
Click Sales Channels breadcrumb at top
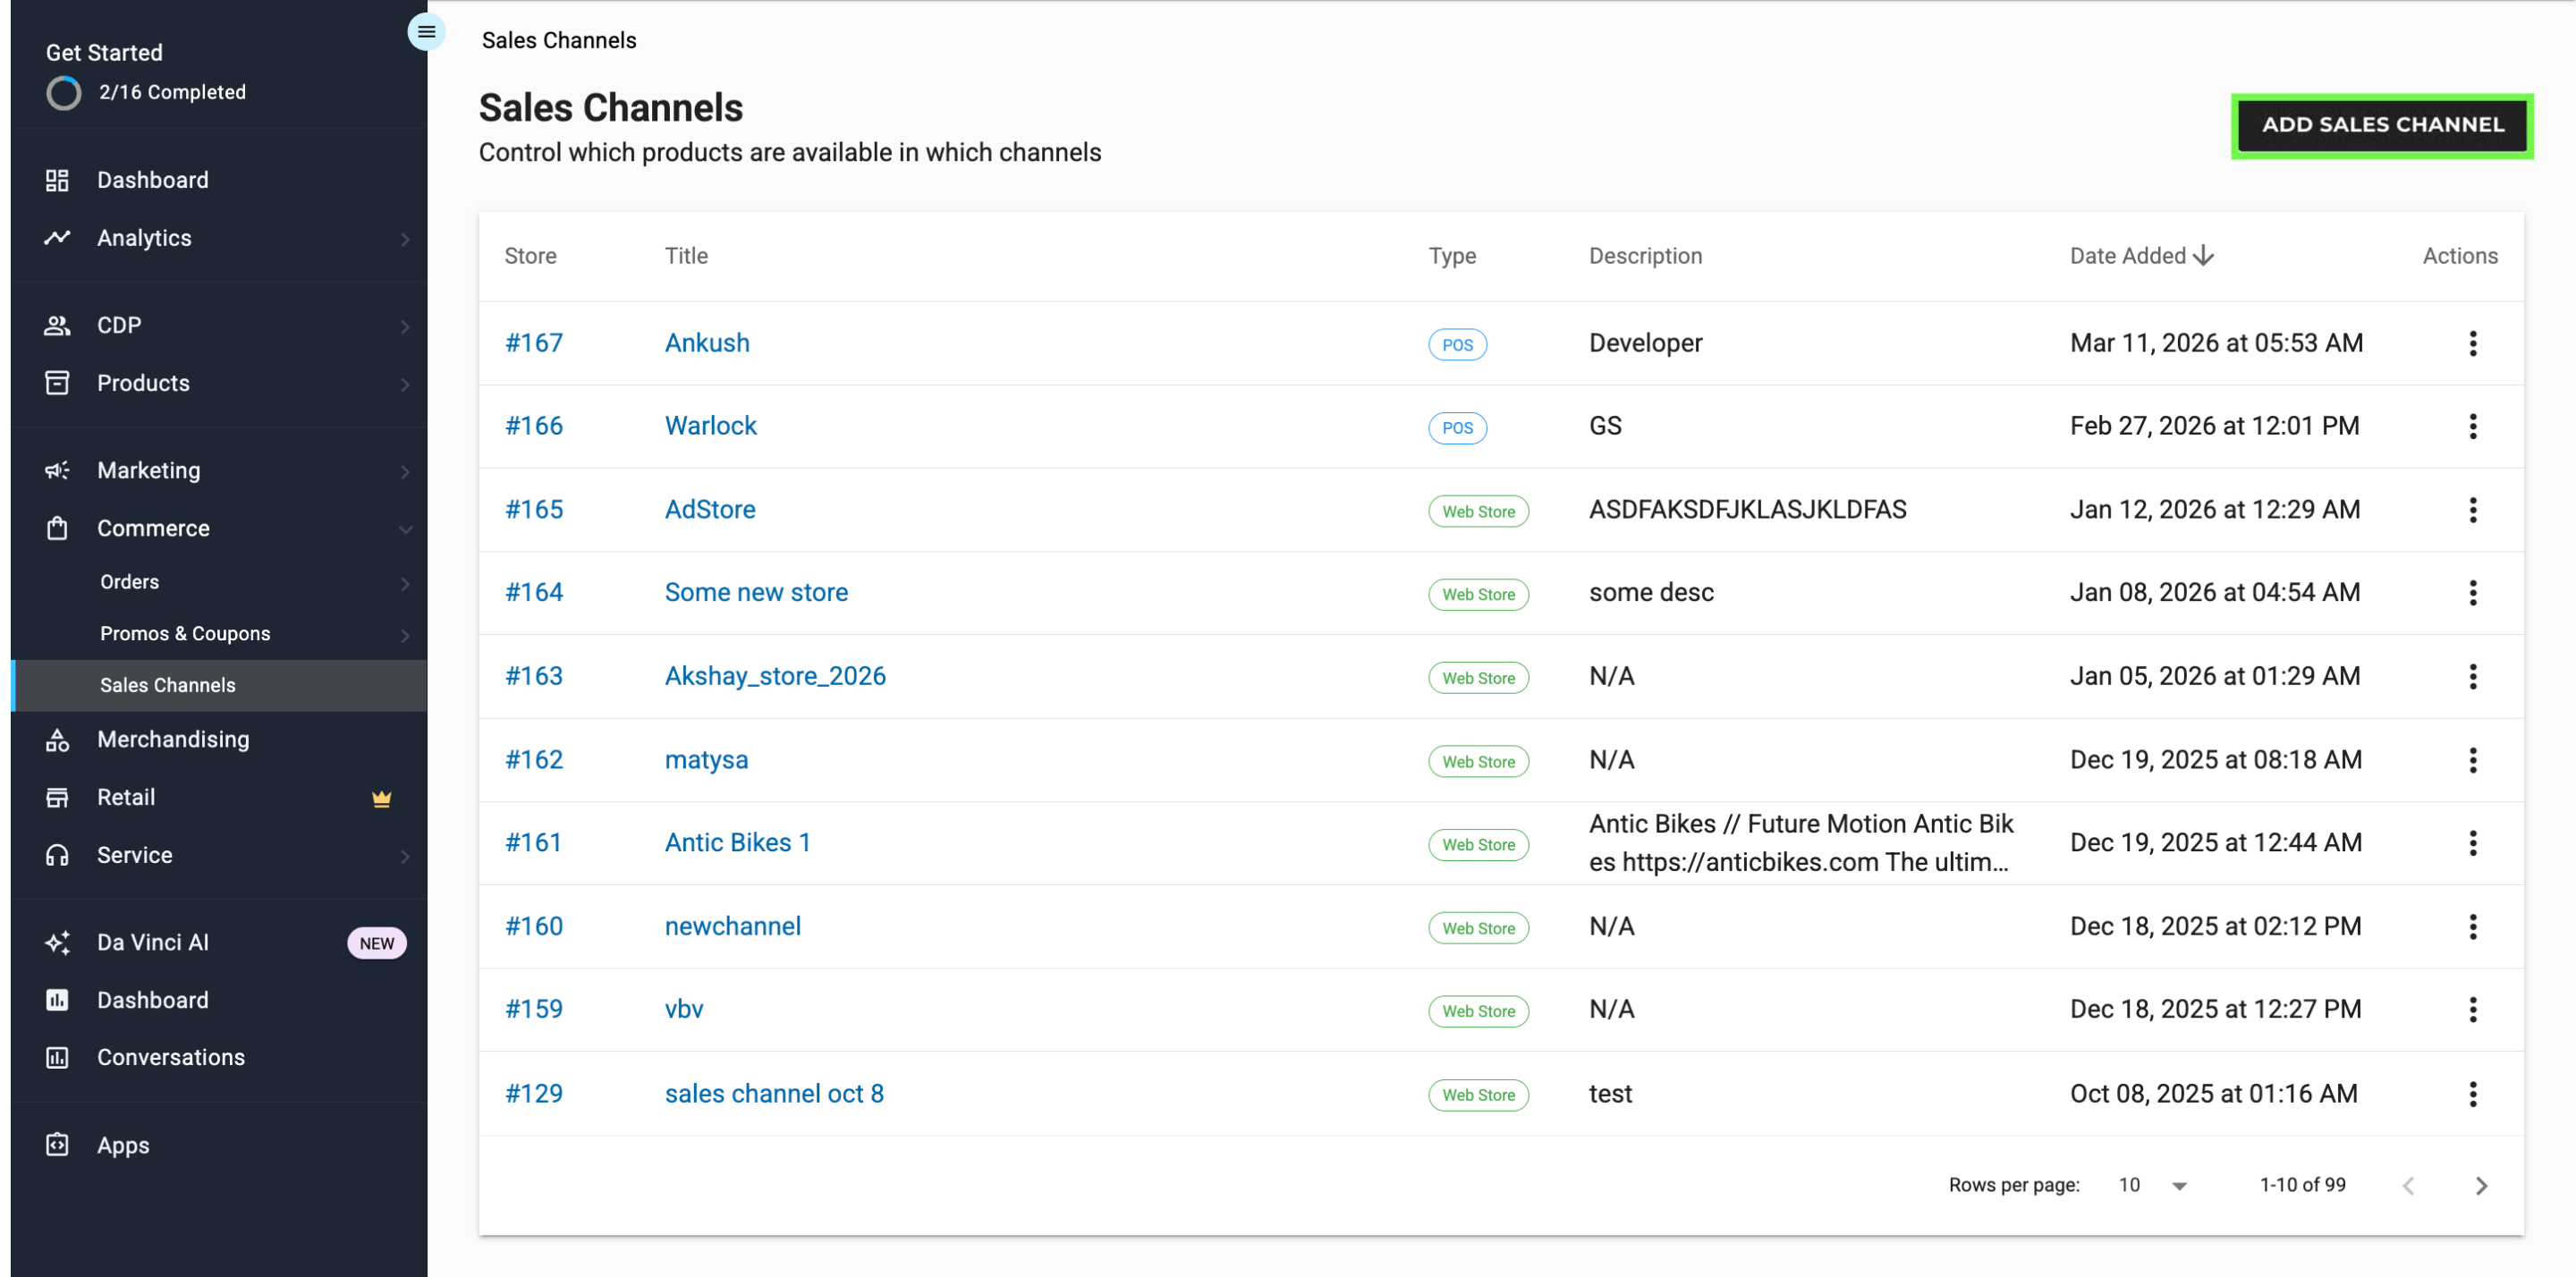[x=559, y=40]
